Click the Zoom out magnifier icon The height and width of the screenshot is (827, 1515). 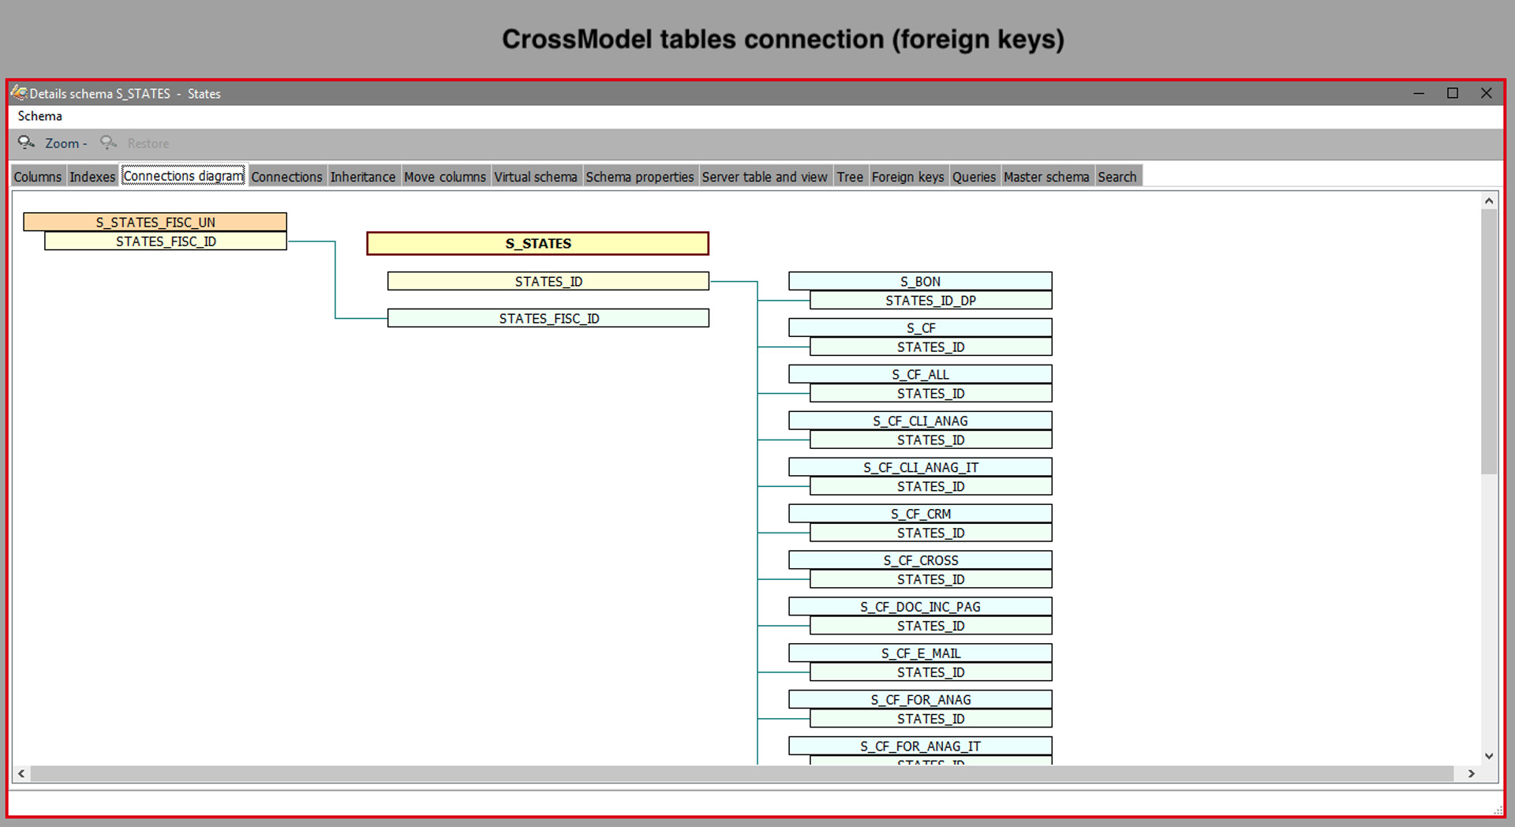(26, 143)
